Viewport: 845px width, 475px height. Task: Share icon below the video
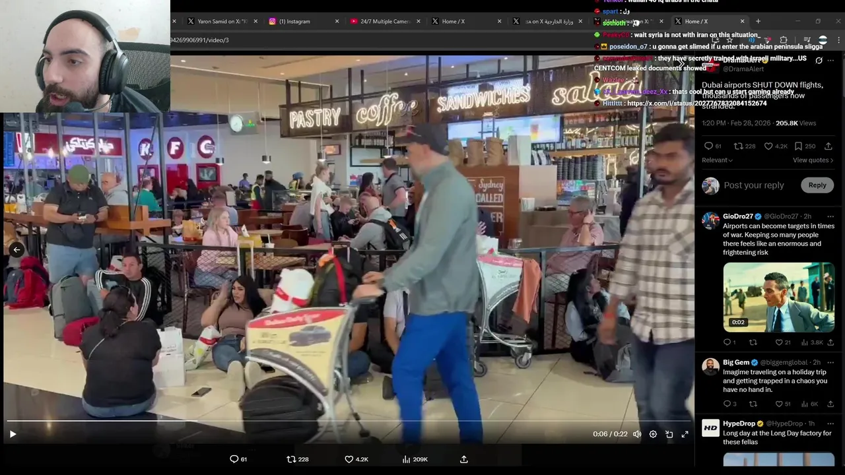click(463, 459)
